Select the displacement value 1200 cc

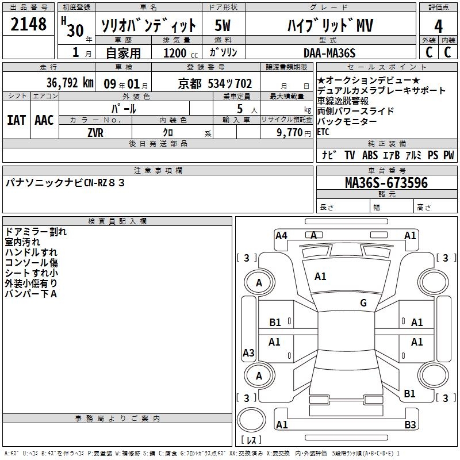click(x=181, y=53)
